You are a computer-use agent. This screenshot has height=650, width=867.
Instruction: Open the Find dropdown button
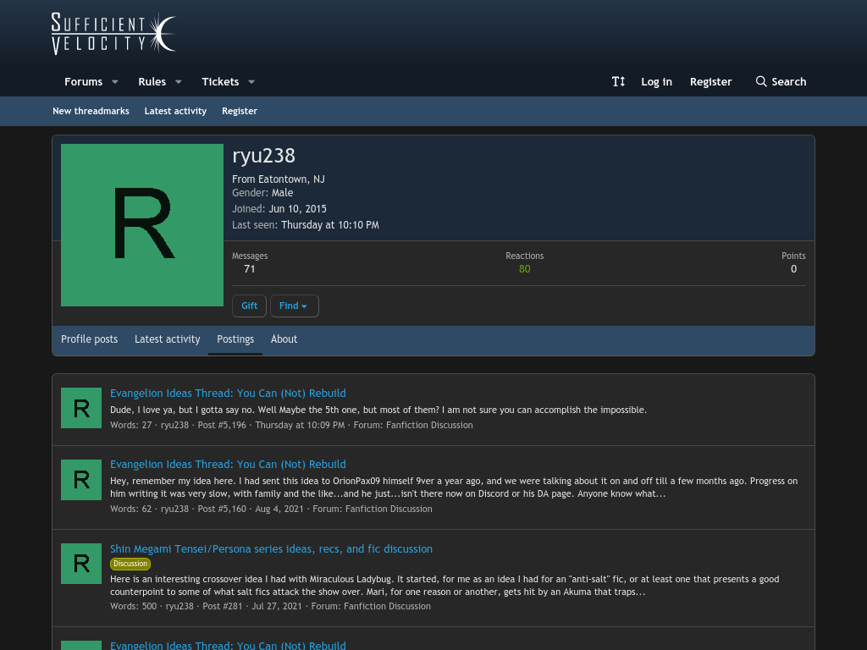click(294, 306)
